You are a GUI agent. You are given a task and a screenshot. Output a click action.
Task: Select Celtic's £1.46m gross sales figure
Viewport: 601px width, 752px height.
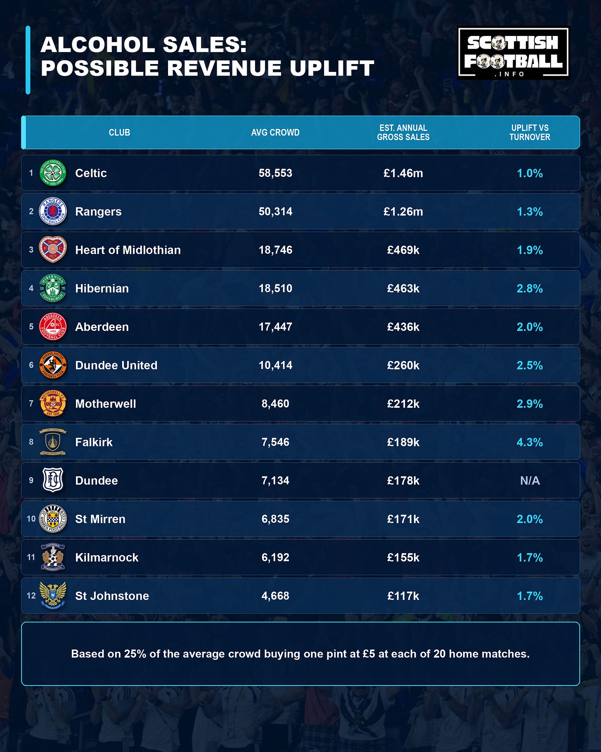(403, 173)
